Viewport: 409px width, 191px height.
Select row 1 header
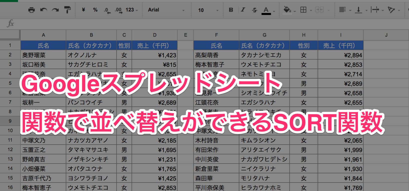10,45
